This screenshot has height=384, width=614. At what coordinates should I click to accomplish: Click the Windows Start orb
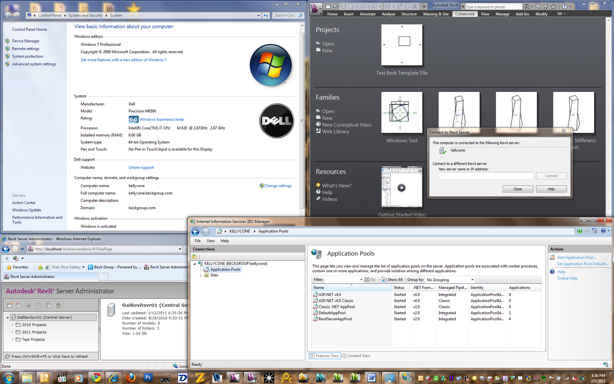[x=8, y=378]
